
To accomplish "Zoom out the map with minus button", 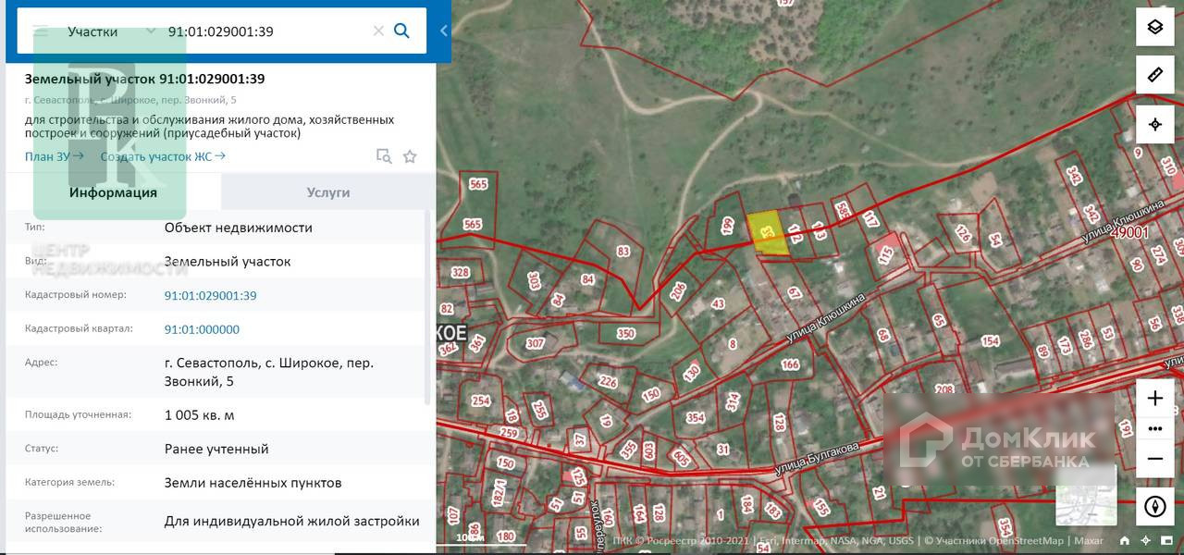I will tap(1155, 458).
